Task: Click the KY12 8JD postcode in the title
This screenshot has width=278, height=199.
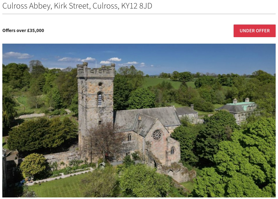Action: click(137, 6)
